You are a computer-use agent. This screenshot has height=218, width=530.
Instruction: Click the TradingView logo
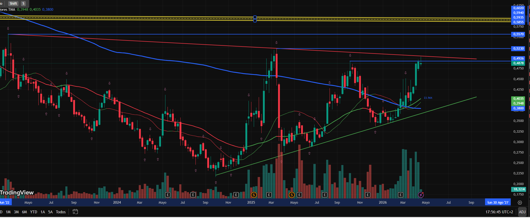click(17, 193)
